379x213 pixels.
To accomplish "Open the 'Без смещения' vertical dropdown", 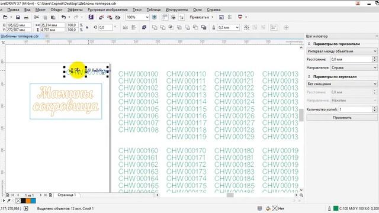I will 342,84.
